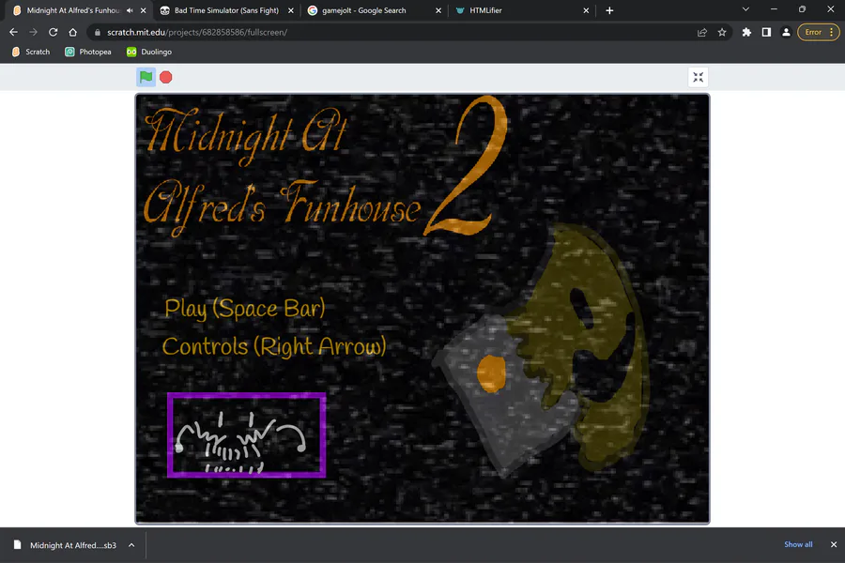The height and width of the screenshot is (563, 845).
Task: Share this page using the share icon
Action: [701, 32]
